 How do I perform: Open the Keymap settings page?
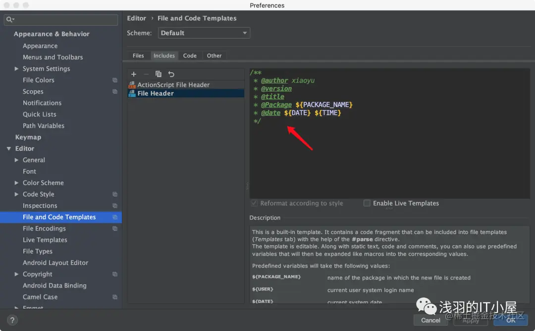coord(28,137)
